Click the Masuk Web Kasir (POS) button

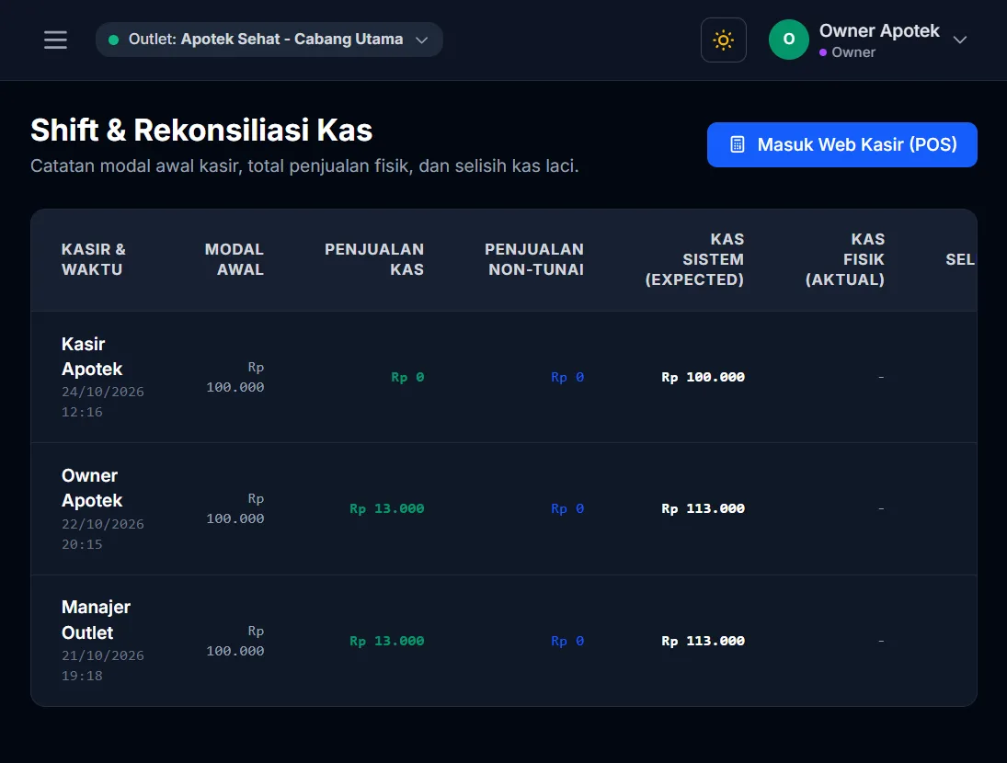coord(842,144)
